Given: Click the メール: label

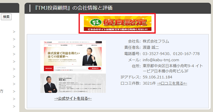Looking at the screenshot, I should point(134,60).
